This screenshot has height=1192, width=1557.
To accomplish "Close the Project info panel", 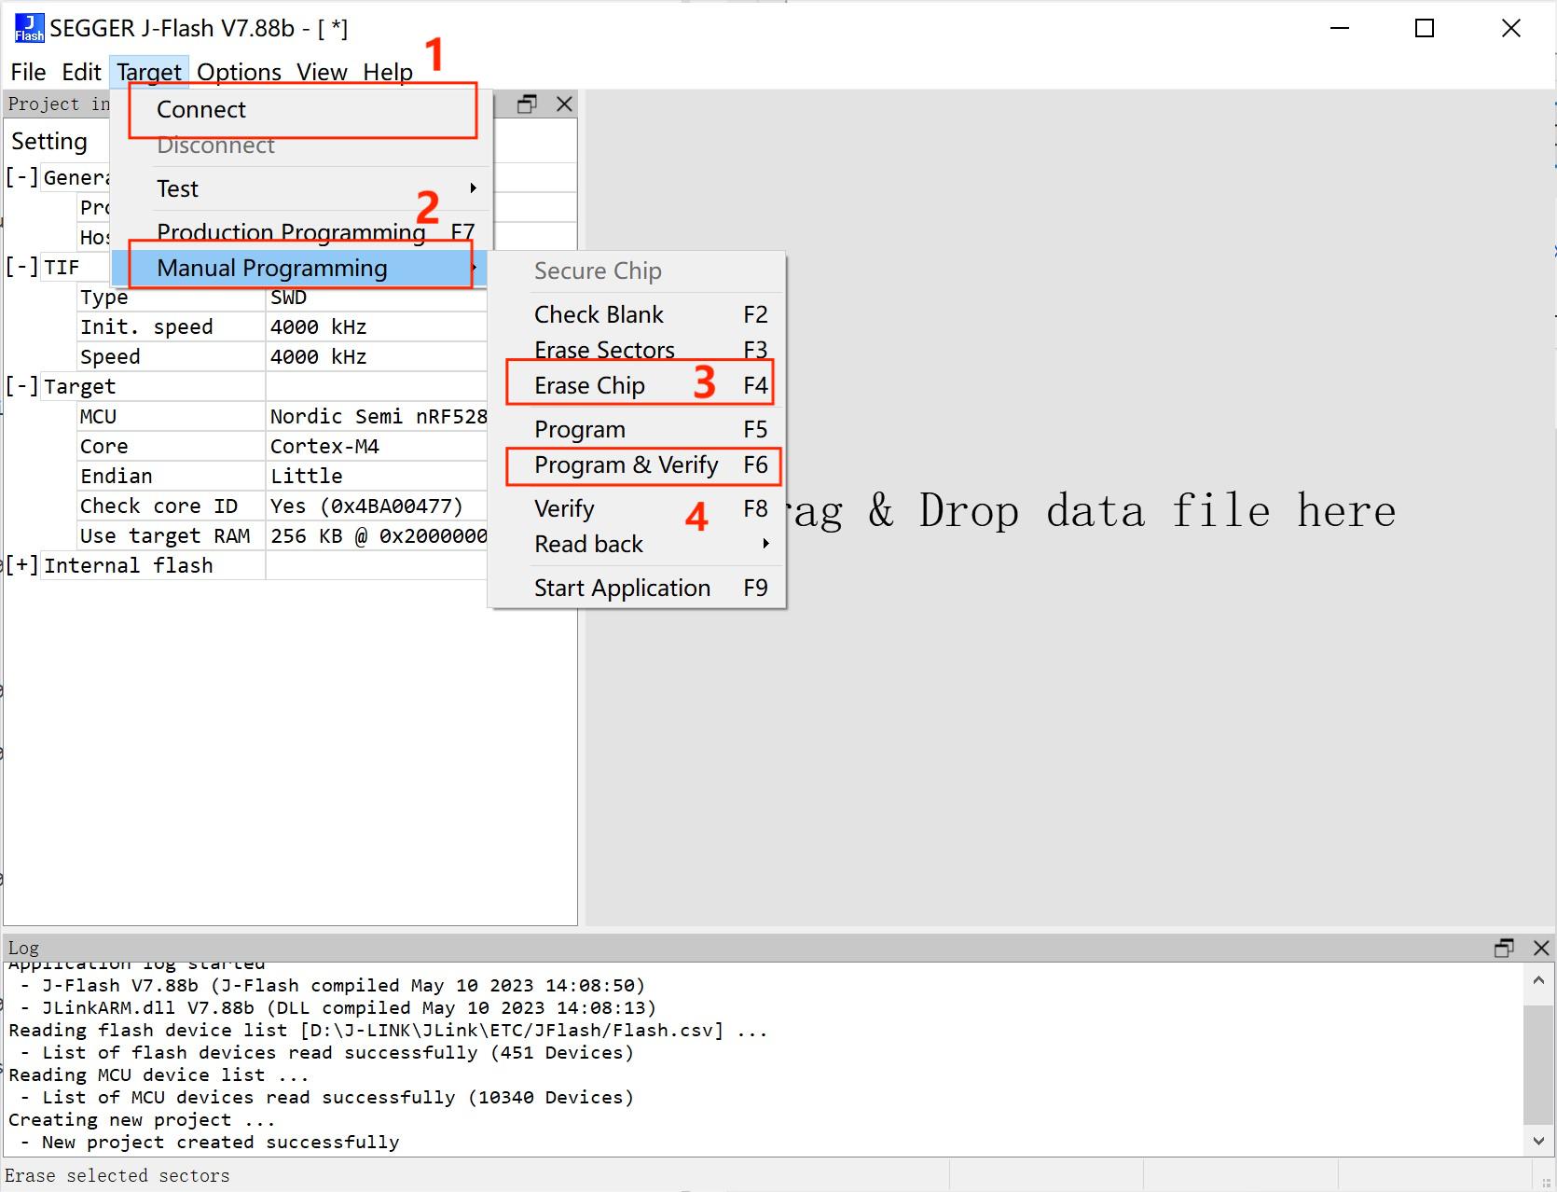I will pos(564,104).
